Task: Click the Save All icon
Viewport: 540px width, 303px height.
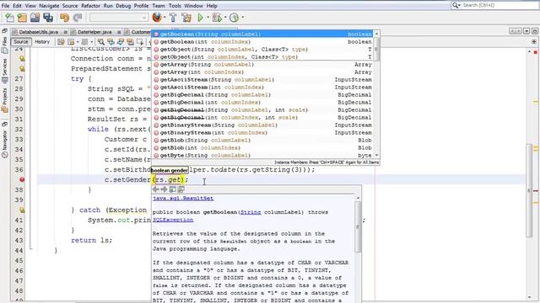Action: coord(48,18)
